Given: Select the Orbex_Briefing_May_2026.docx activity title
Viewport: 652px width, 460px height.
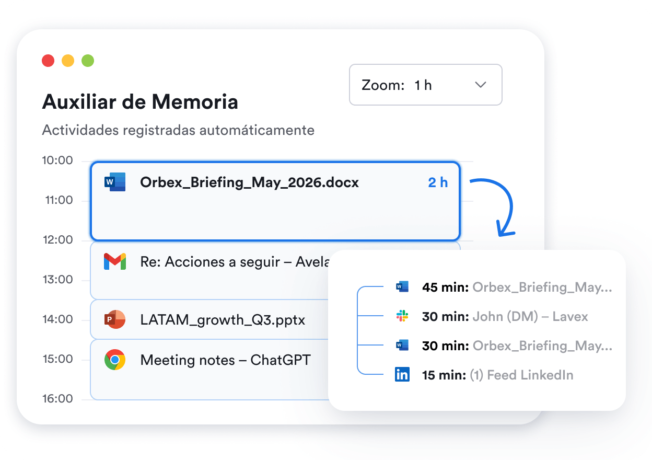Looking at the screenshot, I should (x=250, y=182).
